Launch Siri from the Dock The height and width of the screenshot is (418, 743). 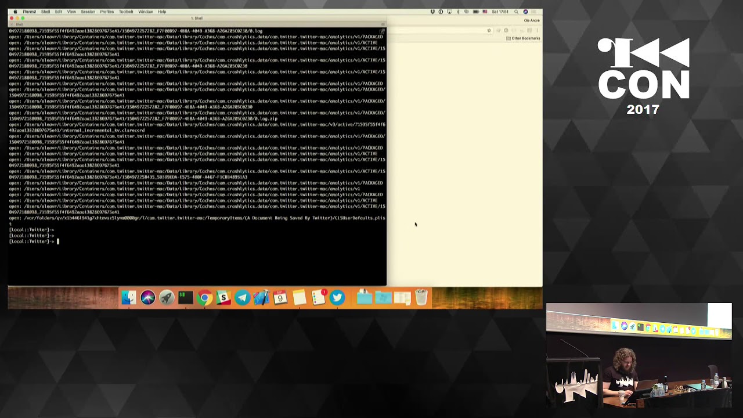[147, 298]
